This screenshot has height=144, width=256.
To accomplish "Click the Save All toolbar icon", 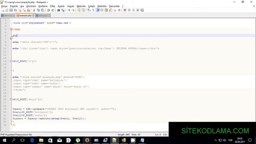I will (x=15, y=10).
